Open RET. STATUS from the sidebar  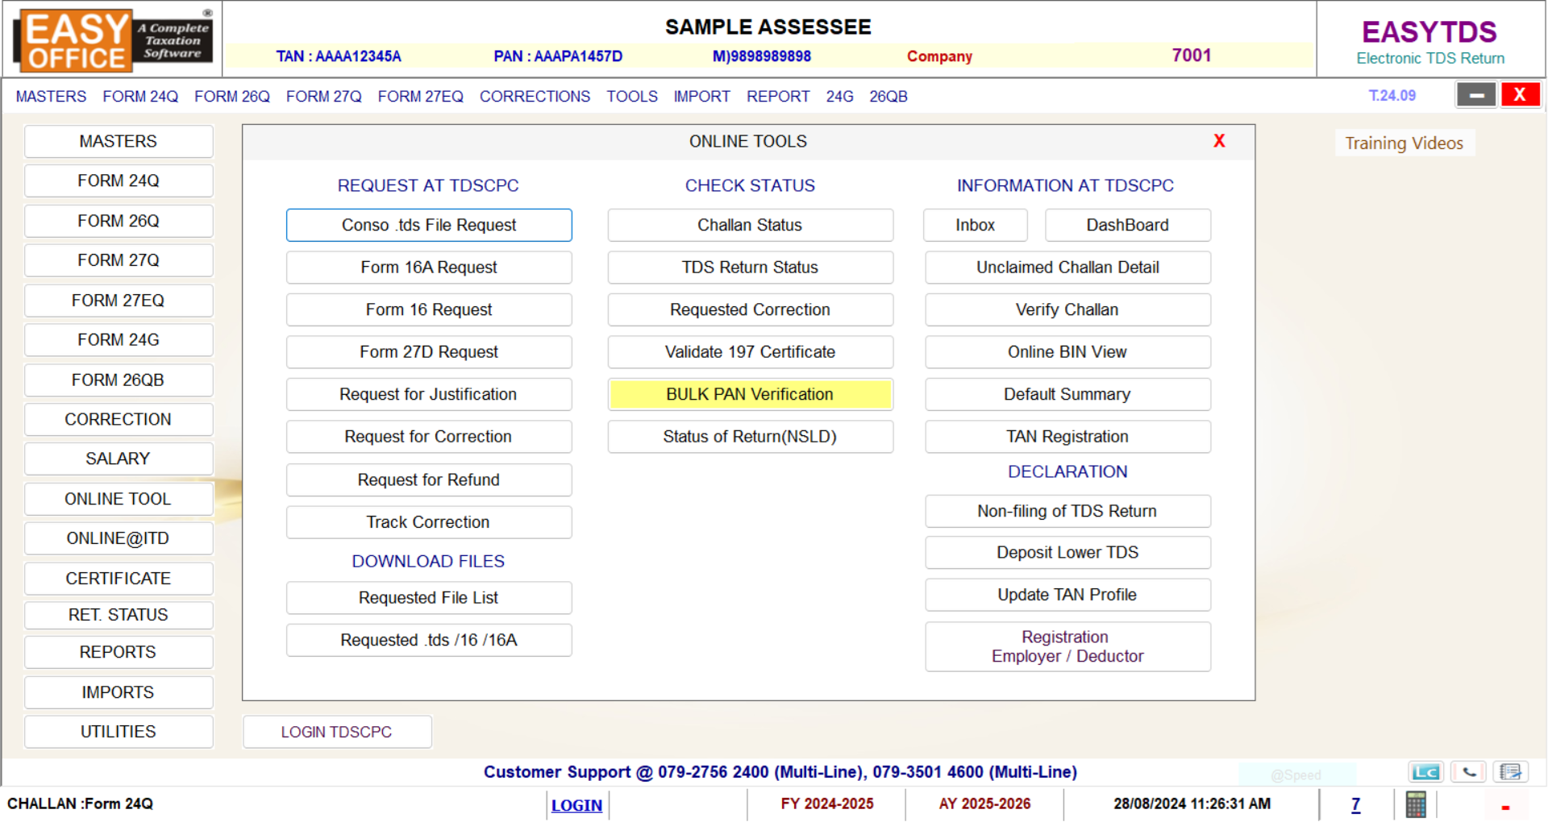119,616
